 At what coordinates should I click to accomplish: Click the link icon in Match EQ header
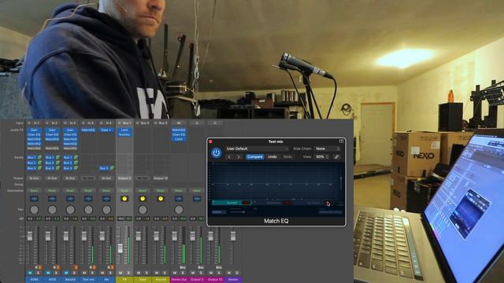click(x=336, y=157)
